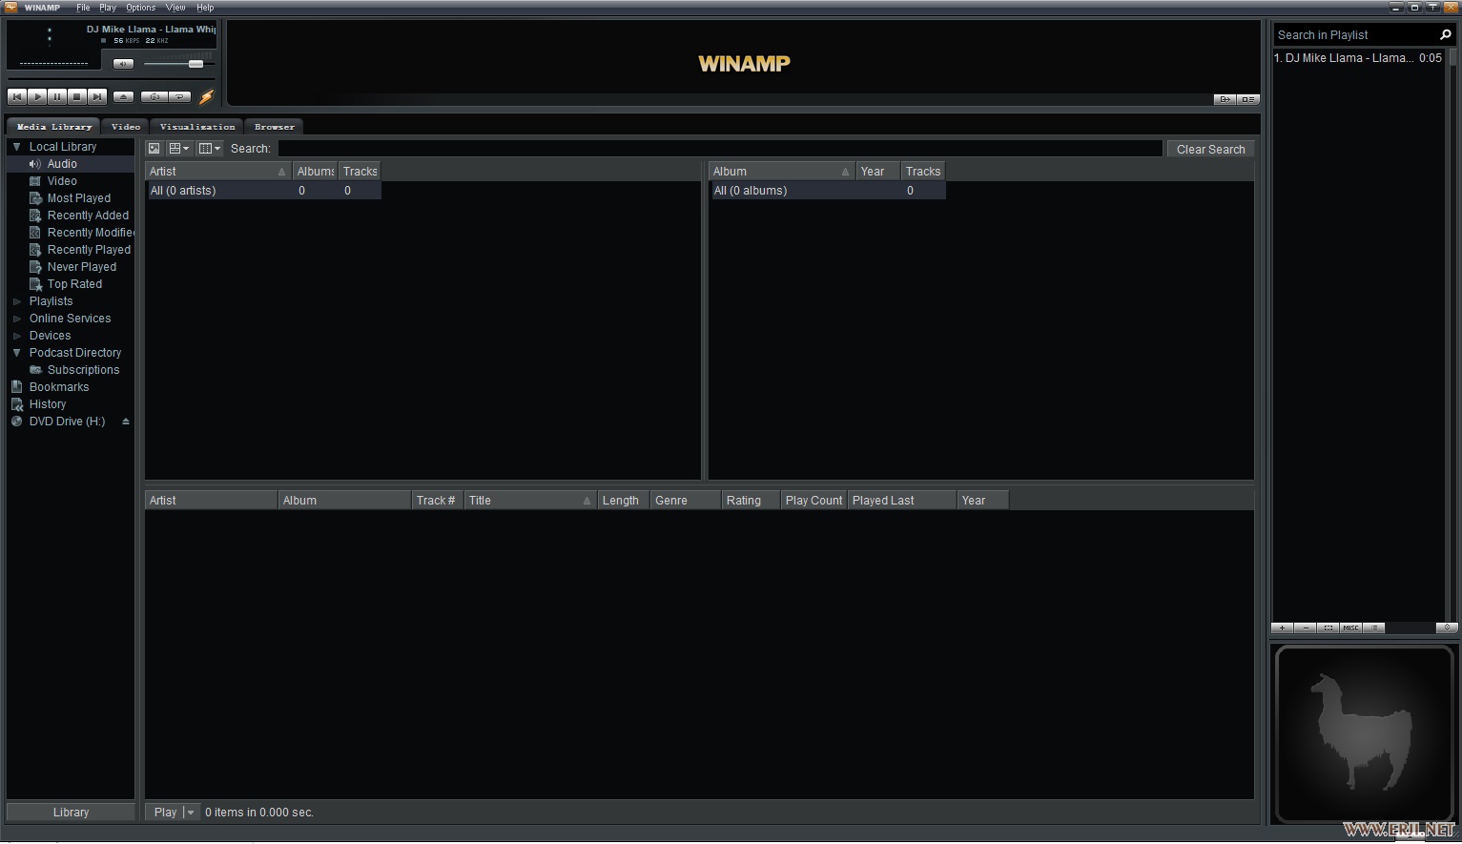Open the Help menu

tap(205, 8)
